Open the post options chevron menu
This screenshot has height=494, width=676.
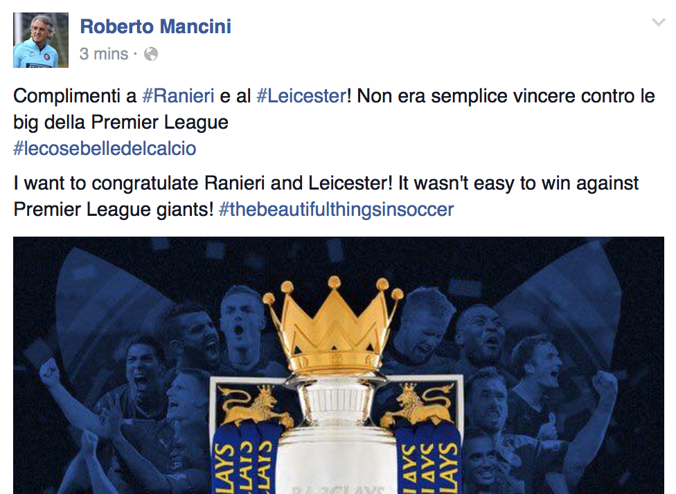coord(658,24)
